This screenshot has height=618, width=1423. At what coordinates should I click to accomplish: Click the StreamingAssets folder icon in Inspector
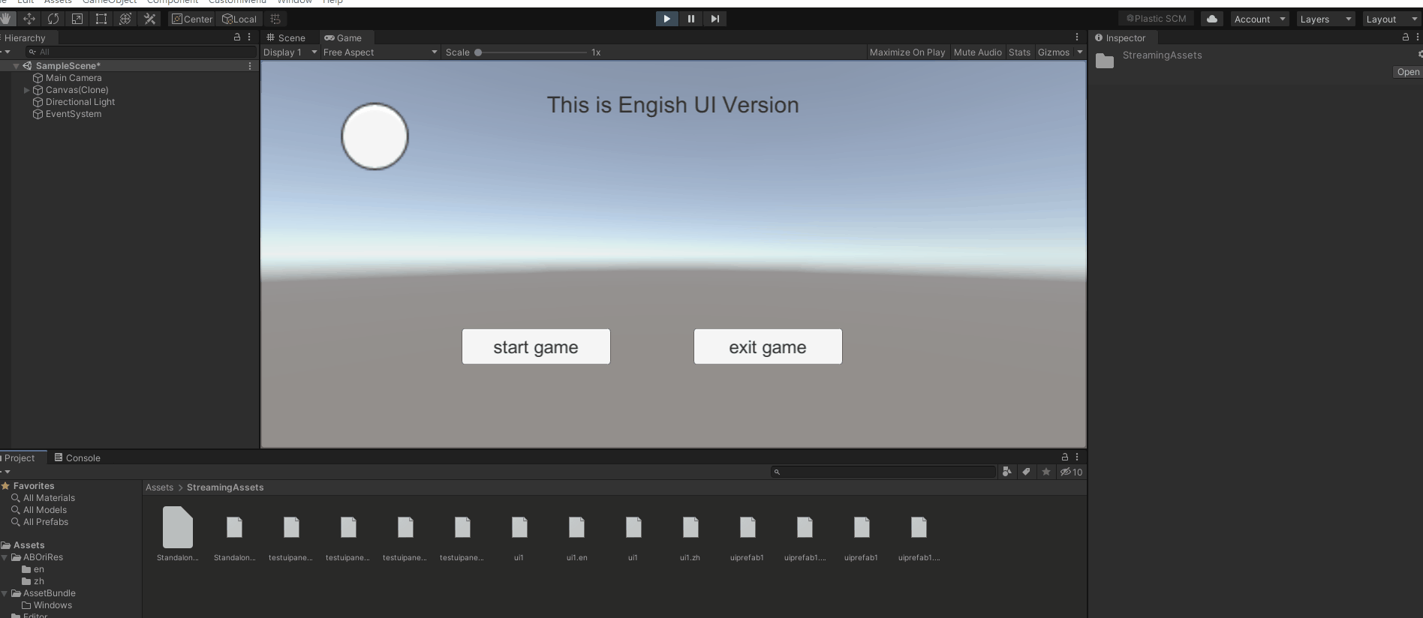(x=1105, y=61)
